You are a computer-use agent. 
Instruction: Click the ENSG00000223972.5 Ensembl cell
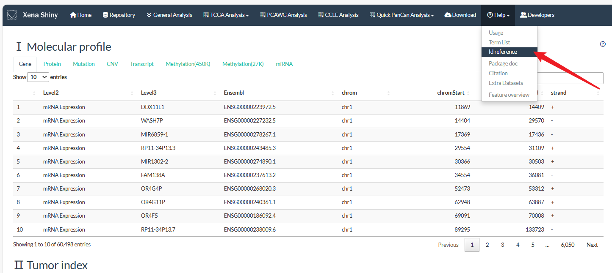coord(250,107)
